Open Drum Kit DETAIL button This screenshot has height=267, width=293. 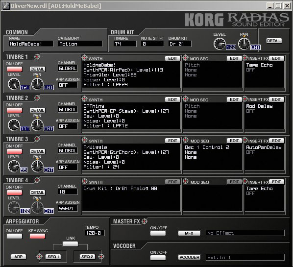274,41
